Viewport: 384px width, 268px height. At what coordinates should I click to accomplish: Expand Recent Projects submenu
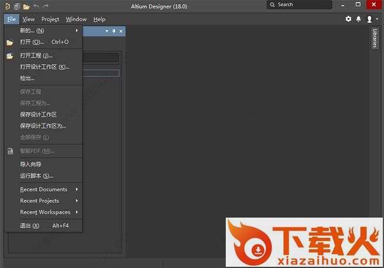pyautogui.click(x=43, y=201)
